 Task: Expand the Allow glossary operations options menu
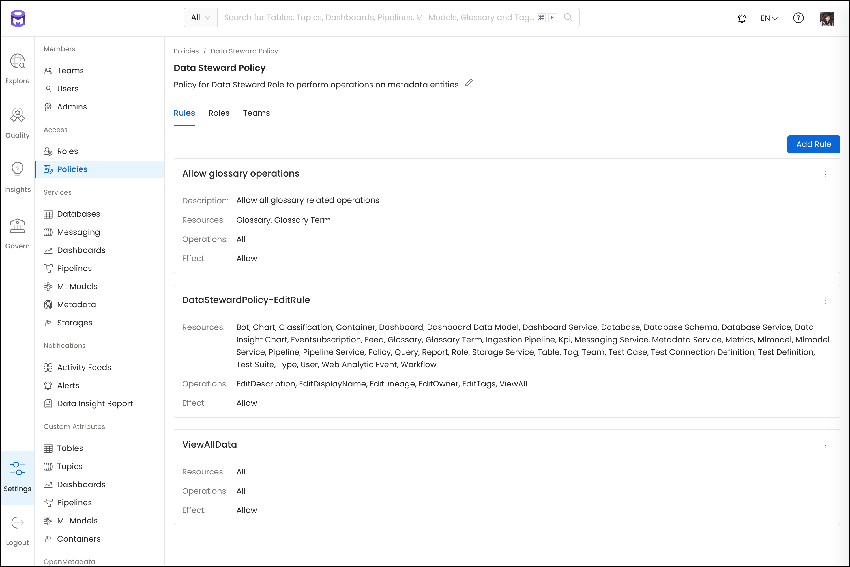point(825,174)
